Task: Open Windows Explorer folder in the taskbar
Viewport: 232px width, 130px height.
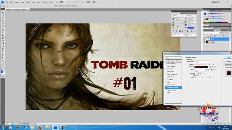Action: coord(32,127)
